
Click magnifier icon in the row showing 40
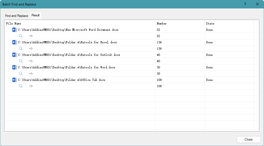[21, 61]
